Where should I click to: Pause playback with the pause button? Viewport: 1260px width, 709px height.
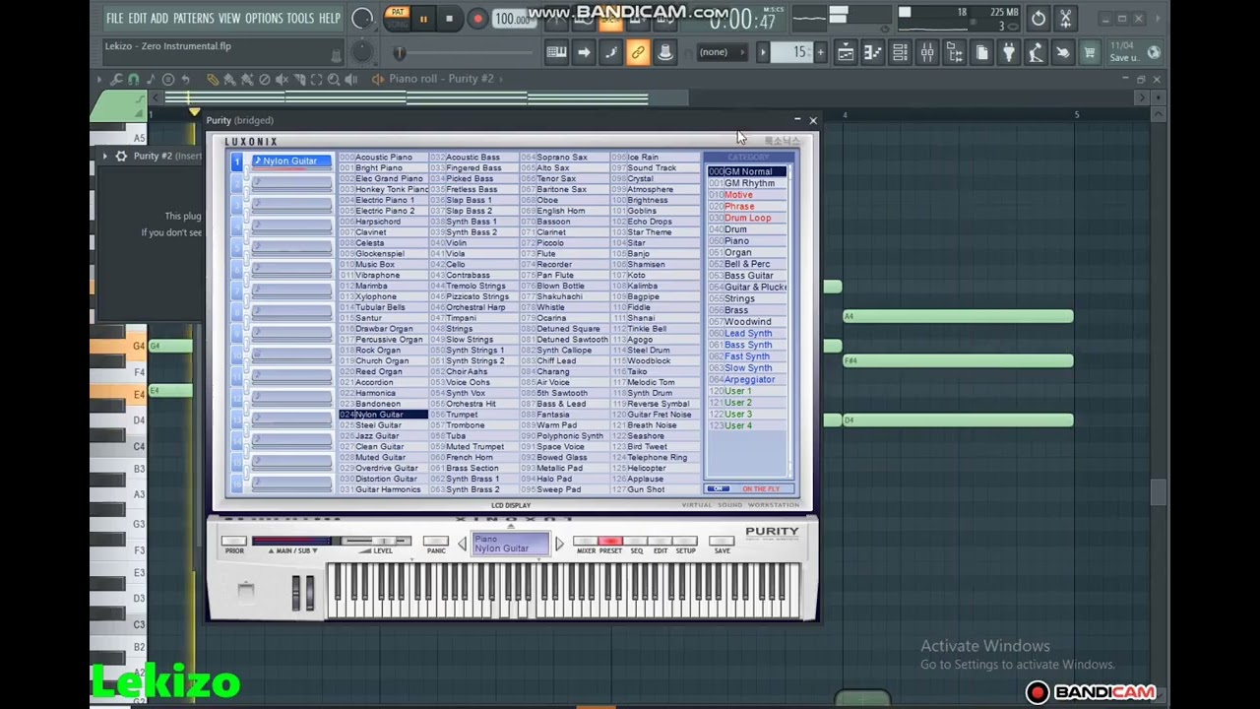click(x=423, y=19)
